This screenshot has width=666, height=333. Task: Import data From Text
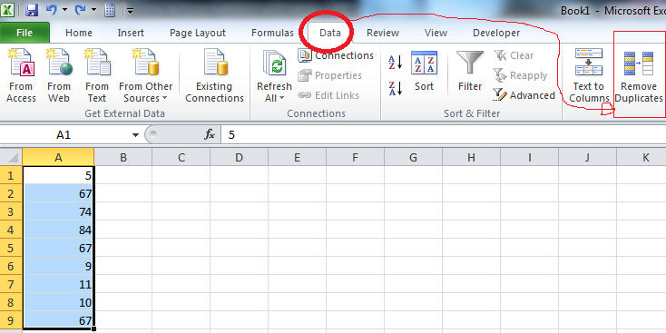click(97, 75)
